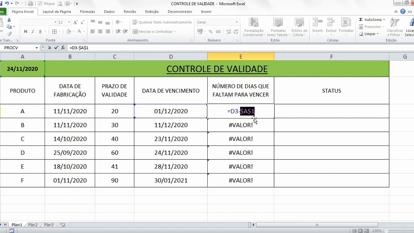Open the Layout da Página tab
Viewport: 414px width, 233px height.
click(57, 12)
